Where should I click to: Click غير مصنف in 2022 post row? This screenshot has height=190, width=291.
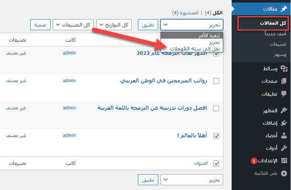tap(16, 53)
